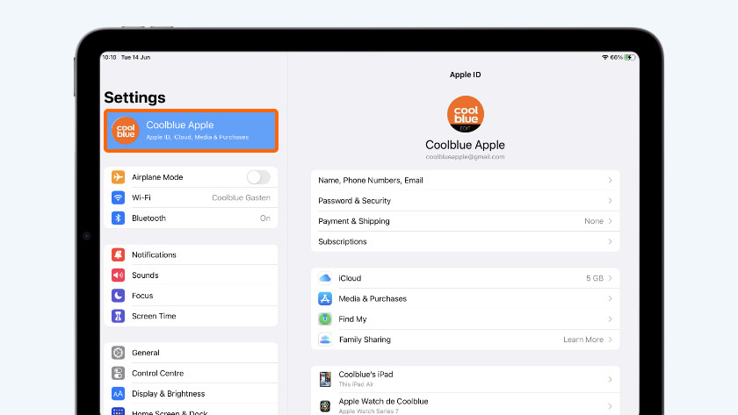Expand the Password & Security chevron

tap(610, 201)
